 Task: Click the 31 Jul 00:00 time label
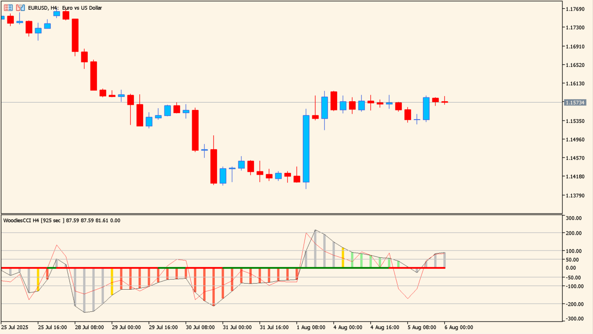[x=237, y=327]
